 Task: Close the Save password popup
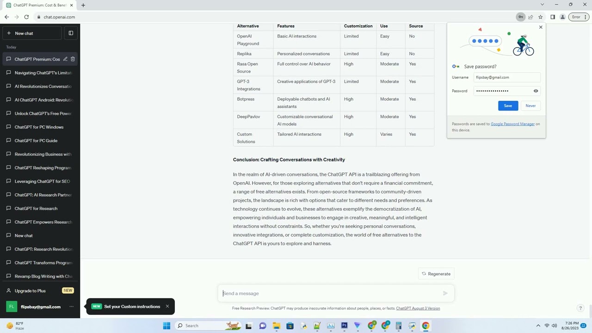click(x=541, y=27)
